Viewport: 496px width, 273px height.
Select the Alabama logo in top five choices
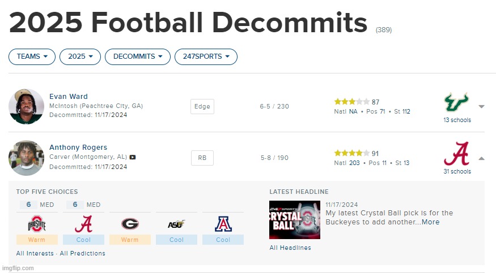pyautogui.click(x=83, y=224)
